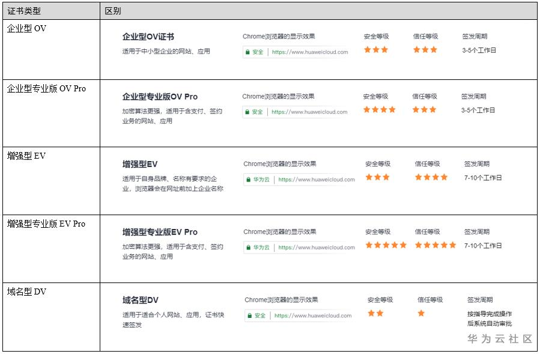Click the 增强型专业版EV Pro heading
This screenshot has width=540, height=354.
160,232
